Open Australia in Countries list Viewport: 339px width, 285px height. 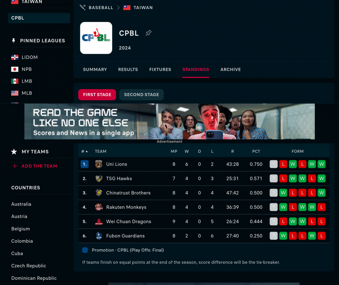(x=21, y=204)
